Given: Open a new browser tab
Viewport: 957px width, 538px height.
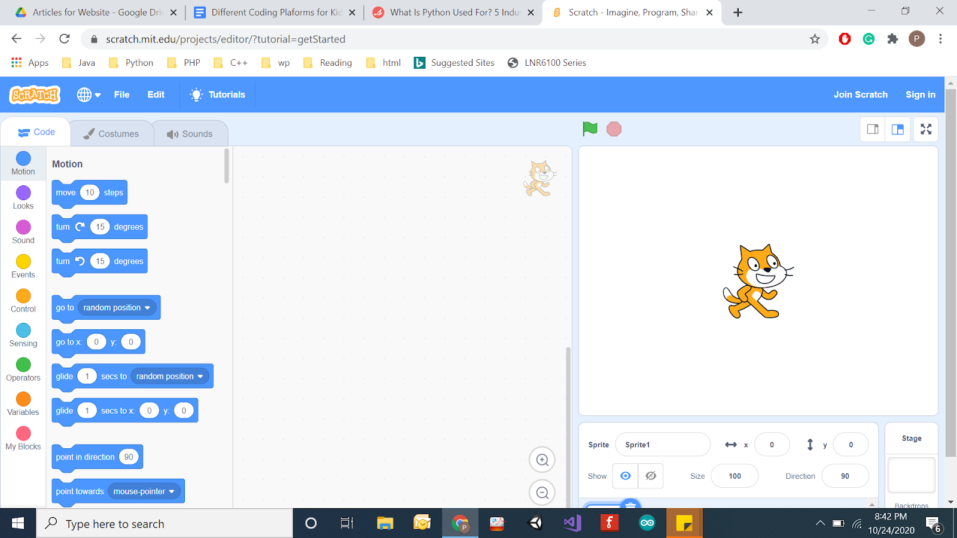Looking at the screenshot, I should (737, 13).
